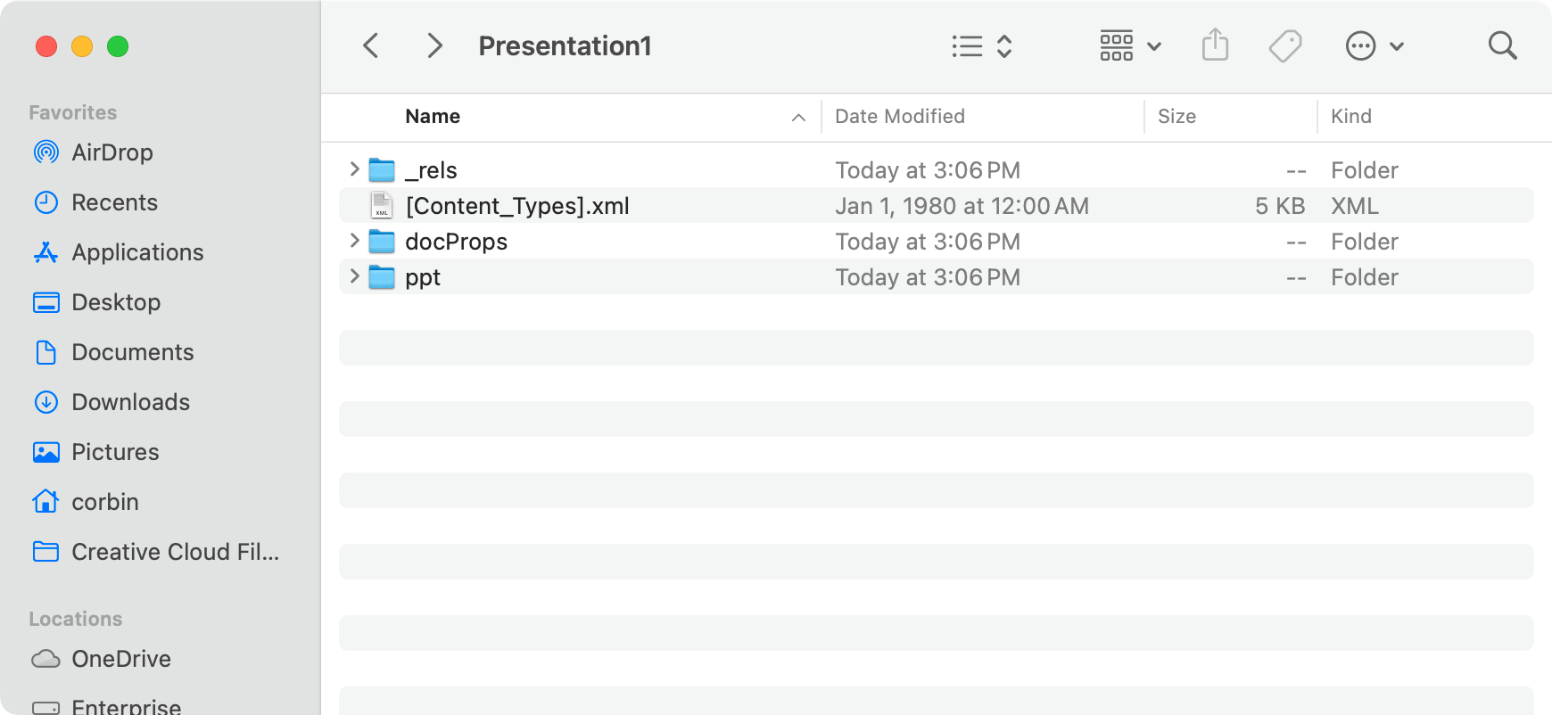Go back with the left chevron button
Image resolution: width=1552 pixels, height=715 pixels.
(371, 45)
